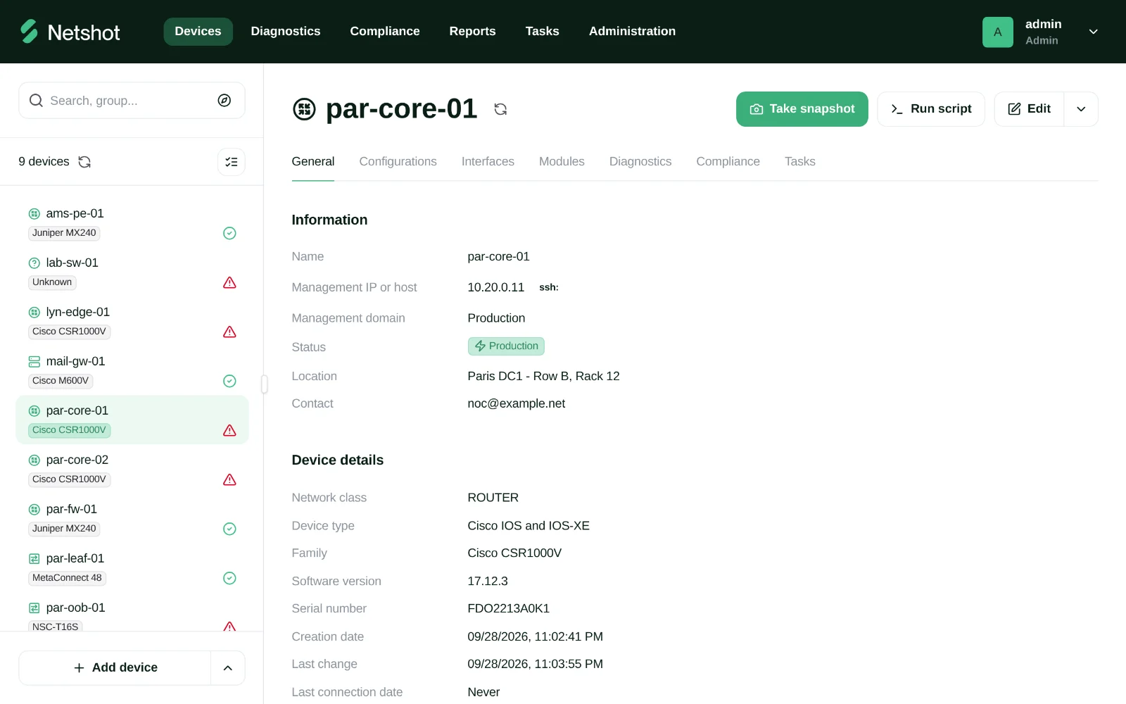Screen dimensions: 1126x704
Task: Click the lab-sw-01 unknown device type icon
Action: point(34,263)
